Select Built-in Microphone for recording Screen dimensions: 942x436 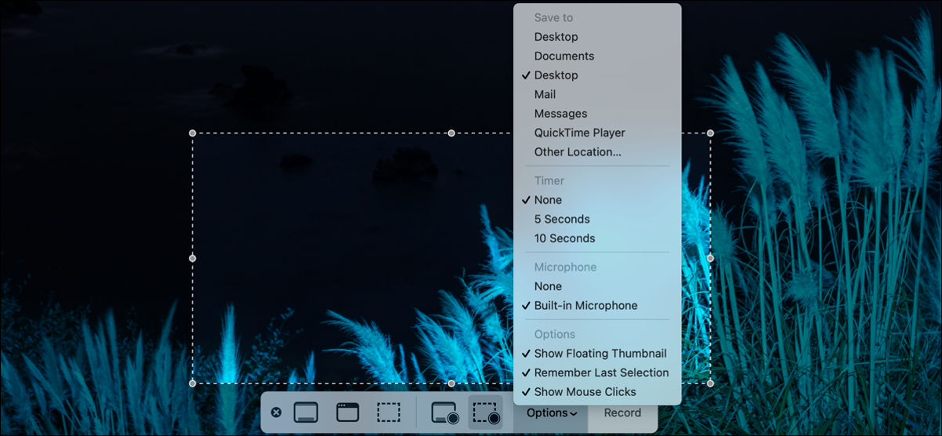coord(585,306)
